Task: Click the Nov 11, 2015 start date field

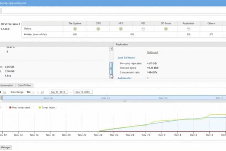Action: click(x=58, y=92)
